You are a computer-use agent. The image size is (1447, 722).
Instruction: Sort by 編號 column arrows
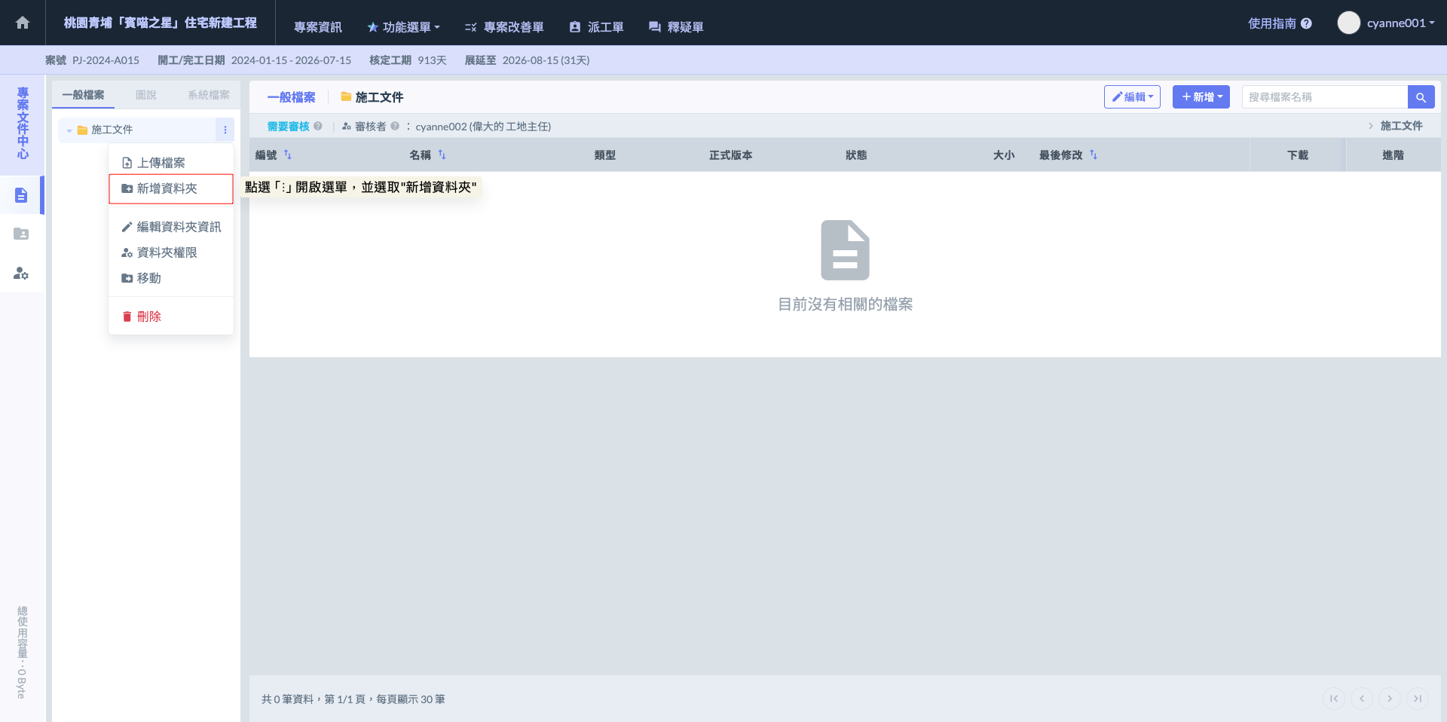288,154
